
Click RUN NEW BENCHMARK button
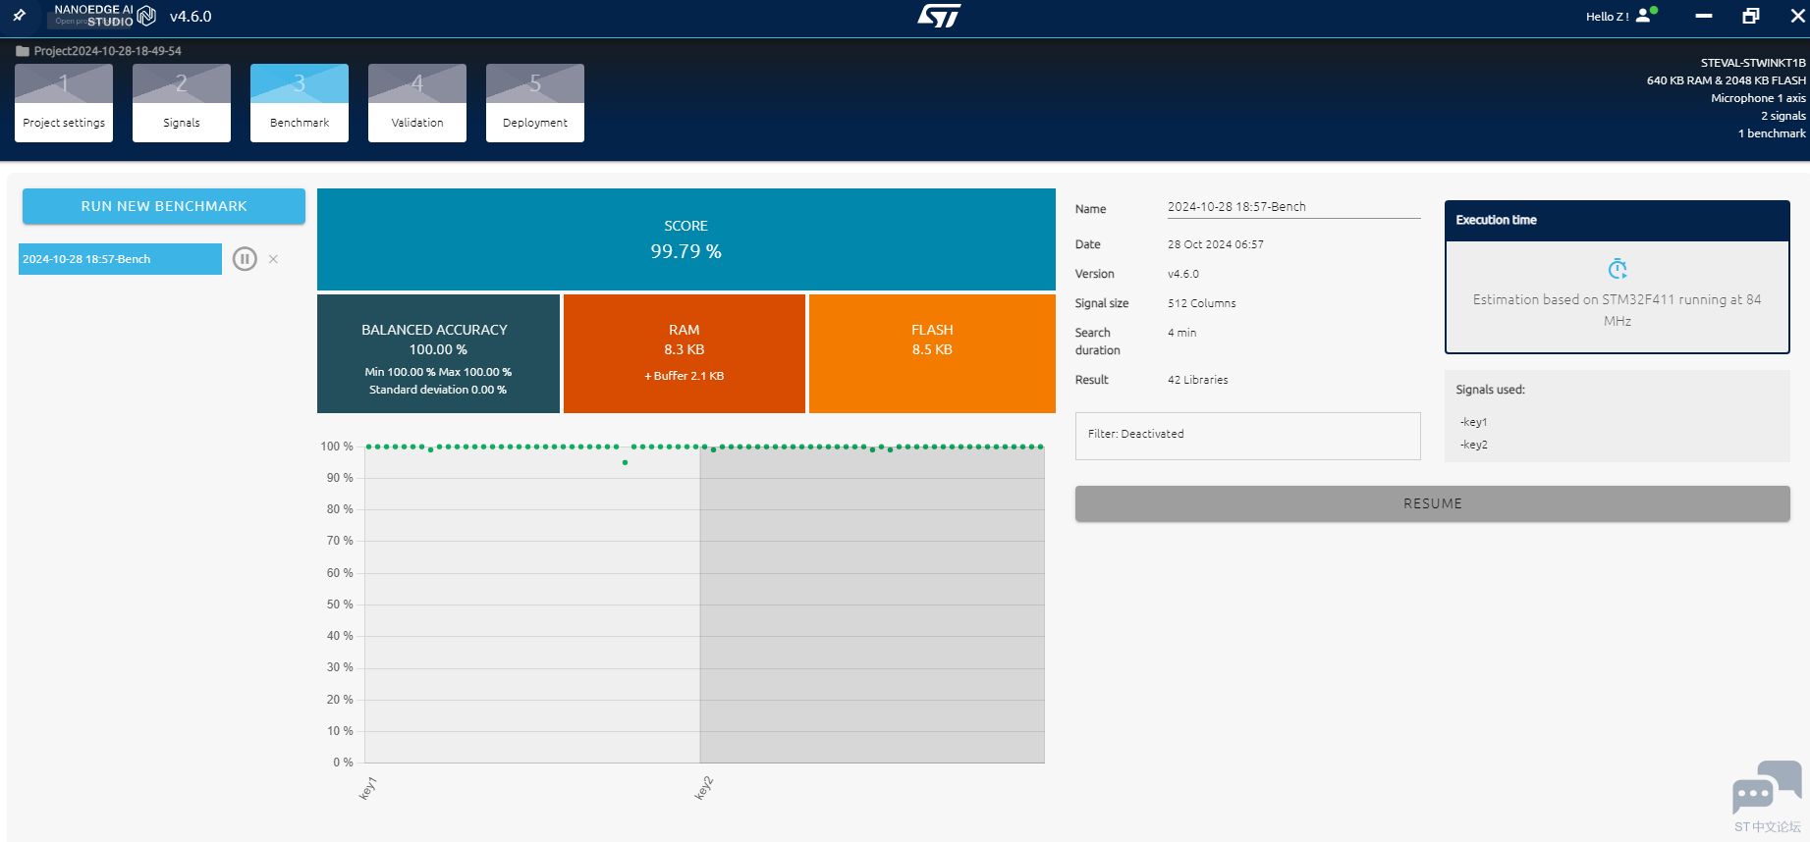[x=164, y=206]
